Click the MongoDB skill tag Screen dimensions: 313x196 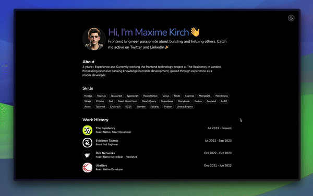[204, 96]
